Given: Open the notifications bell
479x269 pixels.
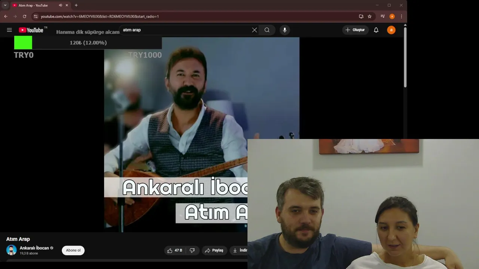Looking at the screenshot, I should pos(376,30).
